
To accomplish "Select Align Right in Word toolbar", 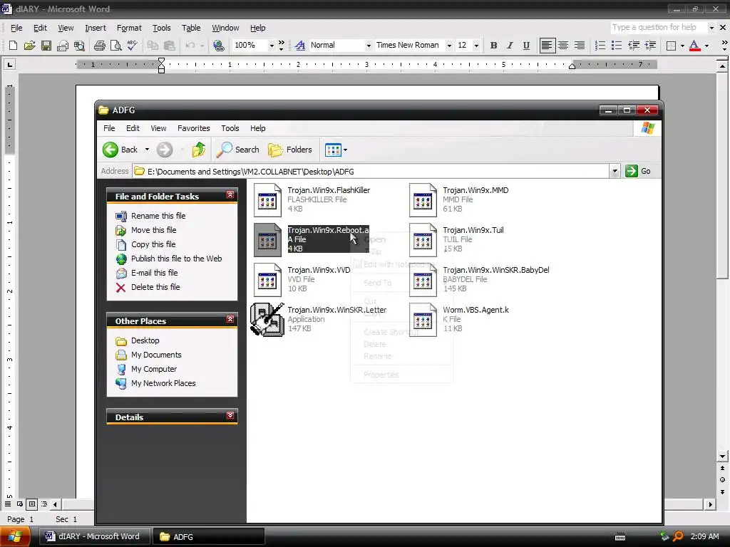I will coord(580,45).
